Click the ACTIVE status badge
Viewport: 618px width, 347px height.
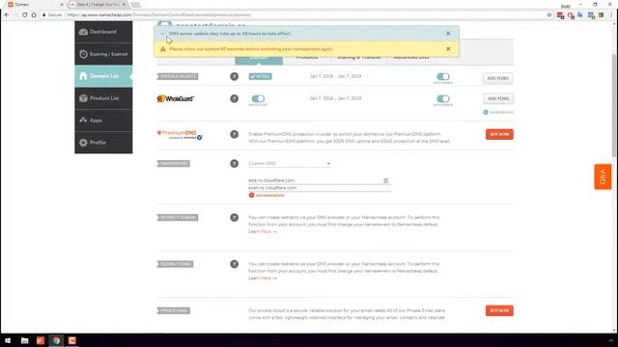(x=260, y=76)
